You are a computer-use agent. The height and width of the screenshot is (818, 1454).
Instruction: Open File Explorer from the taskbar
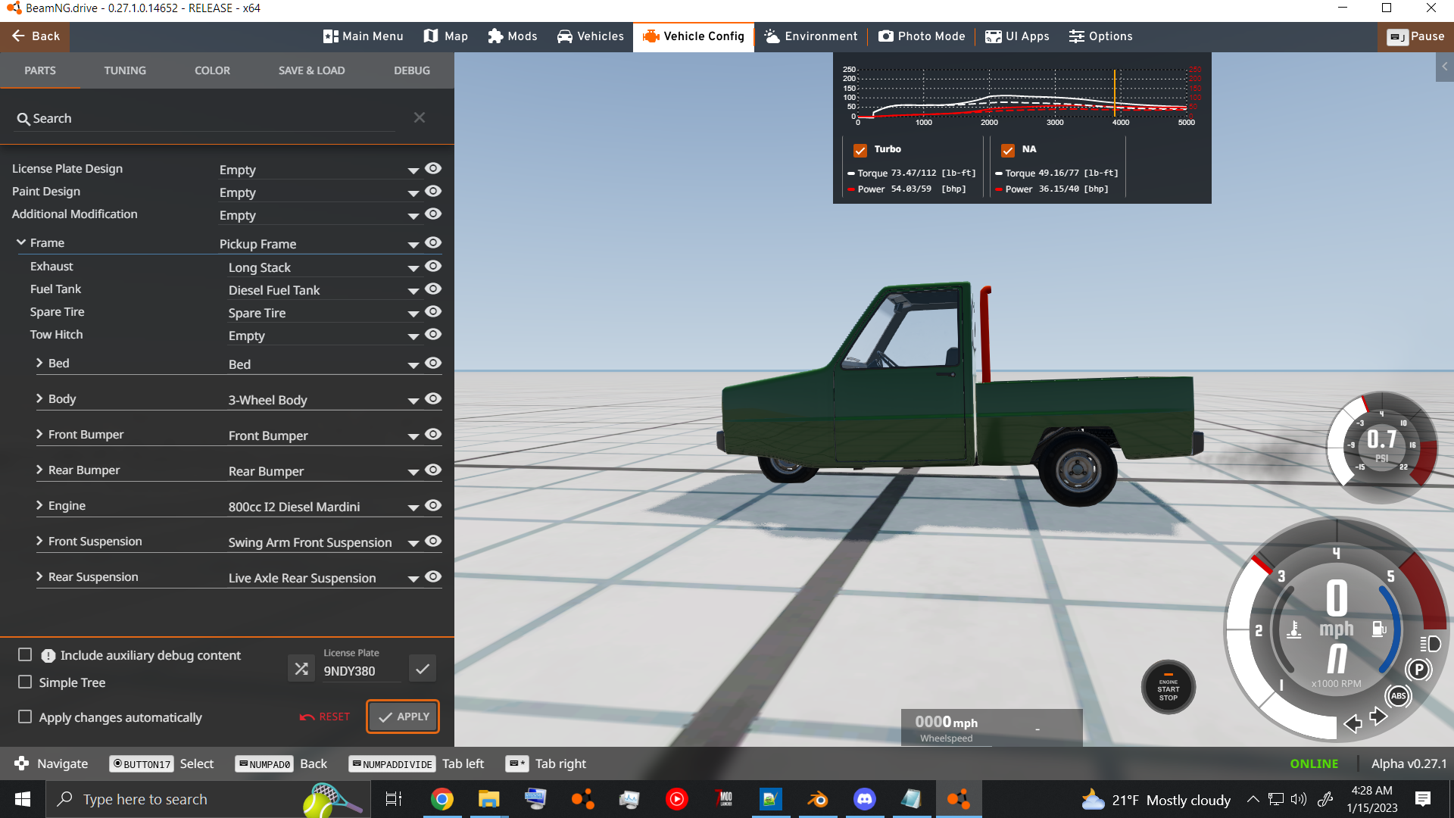pyautogui.click(x=488, y=799)
